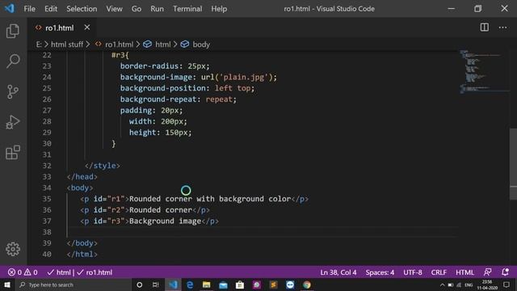Click the editor vertical scrollbar thumb
The width and height of the screenshot is (517, 291).
(x=513, y=164)
